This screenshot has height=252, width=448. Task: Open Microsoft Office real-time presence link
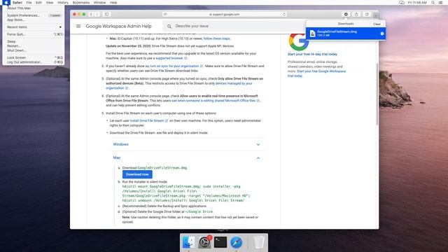click(x=216, y=101)
